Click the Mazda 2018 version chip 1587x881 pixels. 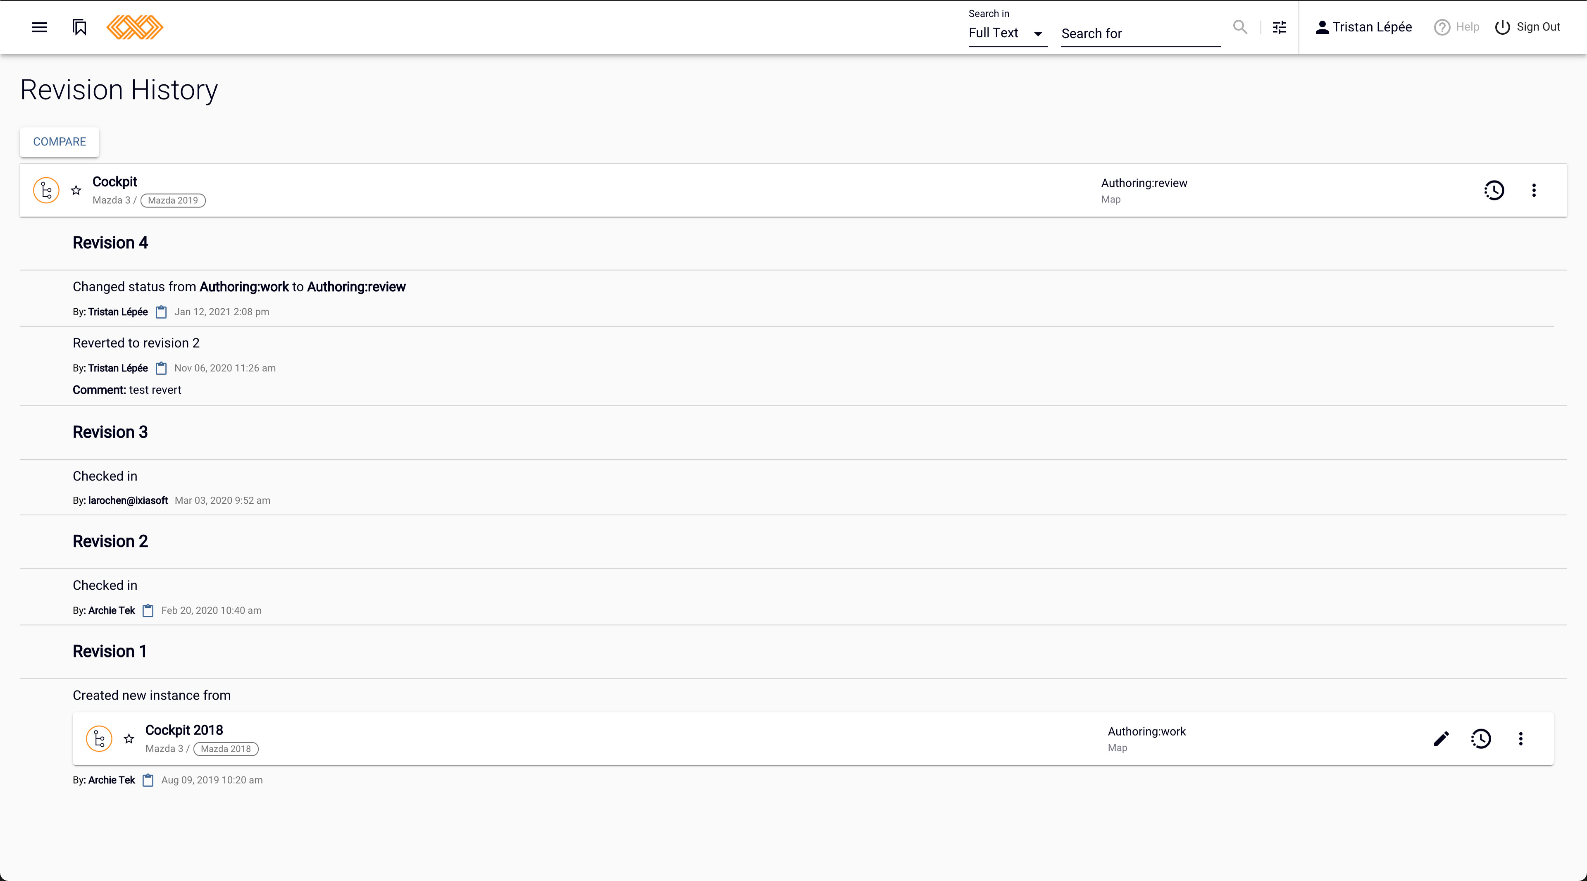[x=226, y=748]
